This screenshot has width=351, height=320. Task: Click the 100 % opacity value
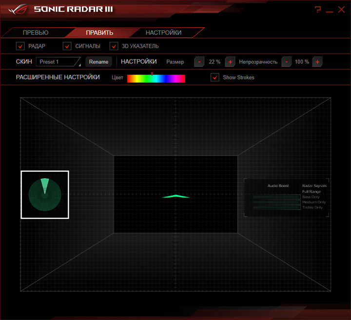(302, 62)
